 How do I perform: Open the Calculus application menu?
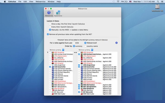[x=12, y=1]
